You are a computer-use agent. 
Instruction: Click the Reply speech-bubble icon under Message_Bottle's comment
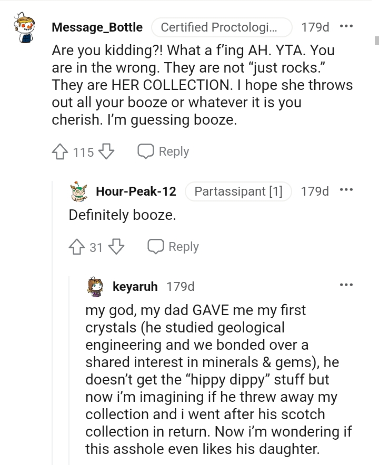pyautogui.click(x=147, y=151)
